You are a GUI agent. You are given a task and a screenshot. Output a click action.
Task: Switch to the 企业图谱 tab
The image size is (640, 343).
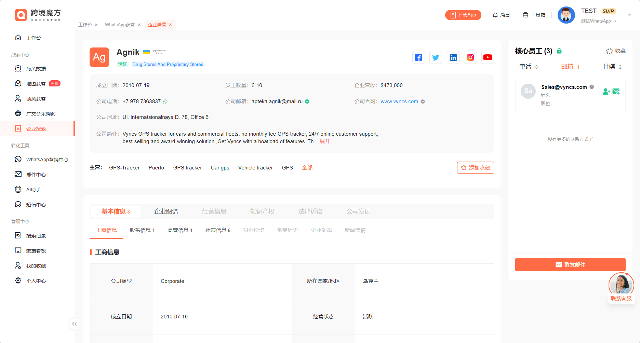pos(166,211)
